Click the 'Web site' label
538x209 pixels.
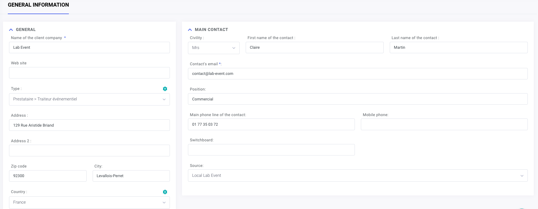click(19, 63)
